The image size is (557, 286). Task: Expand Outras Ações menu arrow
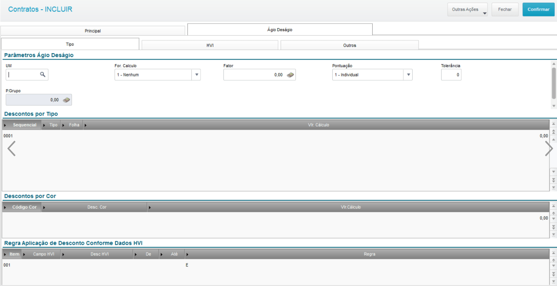click(485, 14)
